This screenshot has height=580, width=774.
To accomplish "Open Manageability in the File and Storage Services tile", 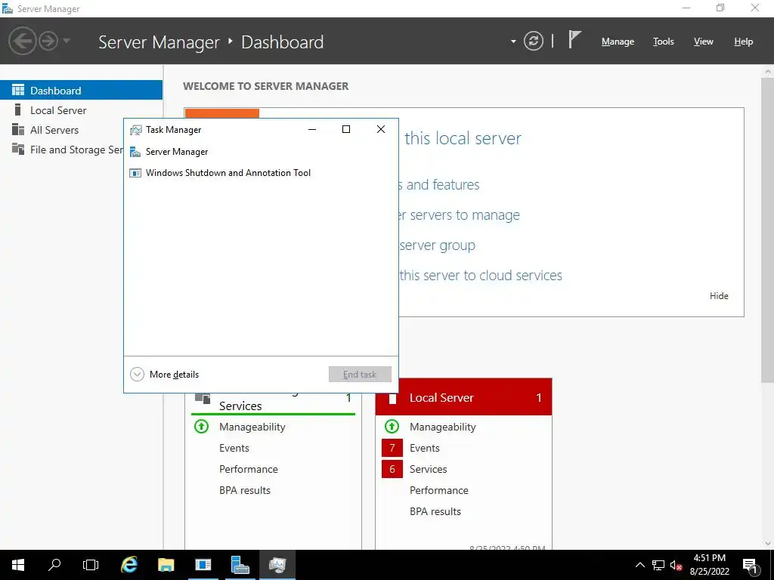I will [252, 427].
